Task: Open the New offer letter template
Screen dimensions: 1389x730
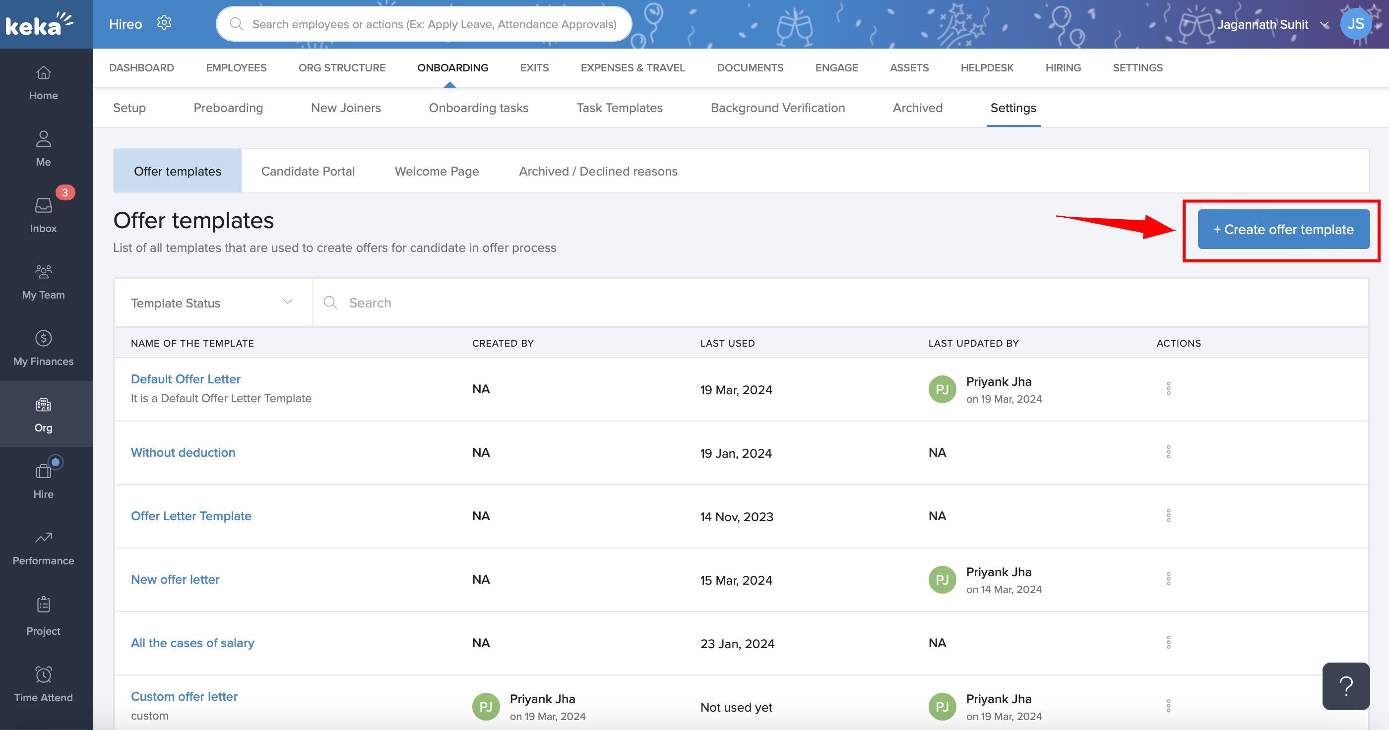Action: (x=175, y=579)
